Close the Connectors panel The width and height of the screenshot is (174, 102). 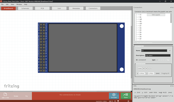[173, 7]
